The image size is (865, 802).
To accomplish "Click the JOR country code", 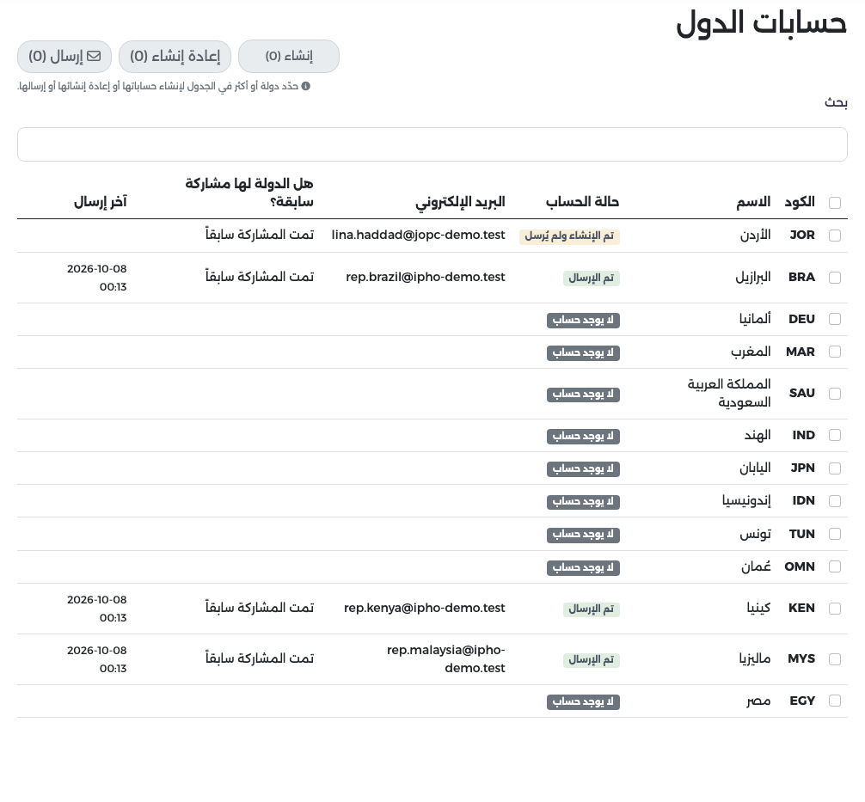I will pos(802,235).
